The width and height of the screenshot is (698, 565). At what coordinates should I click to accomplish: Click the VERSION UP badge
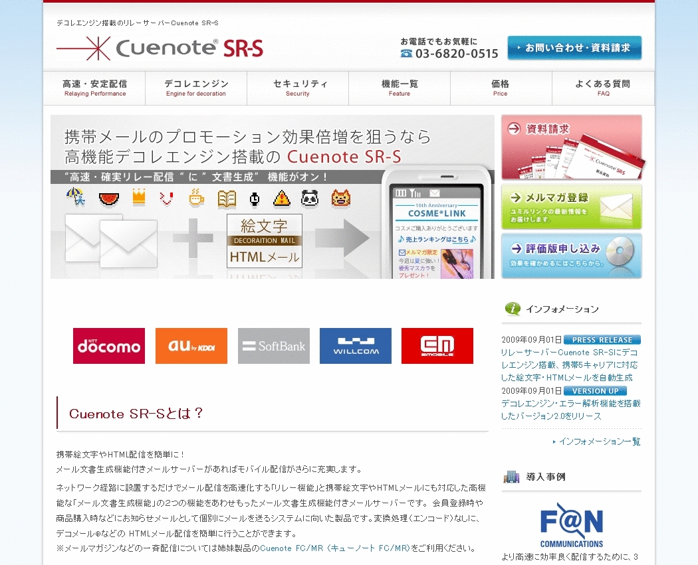click(x=595, y=391)
